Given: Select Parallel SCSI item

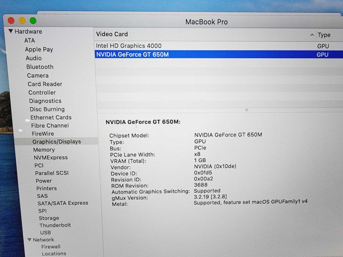Looking at the screenshot, I should pyautogui.click(x=52, y=173).
